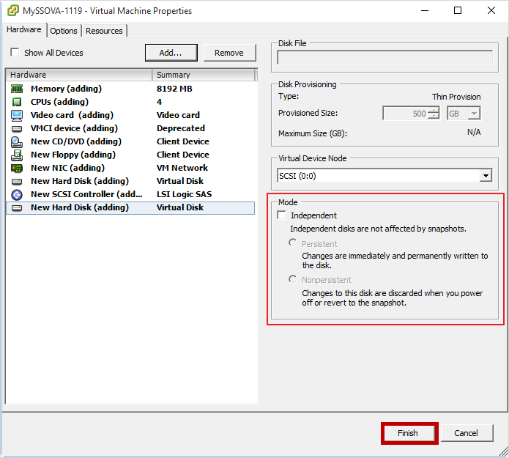
Task: Select the CPUs device icon
Action: 17,102
